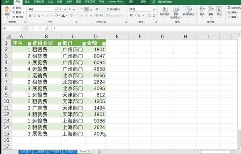Click Wrap Text (自动换行) button

pyautogui.click(x=113, y=10)
